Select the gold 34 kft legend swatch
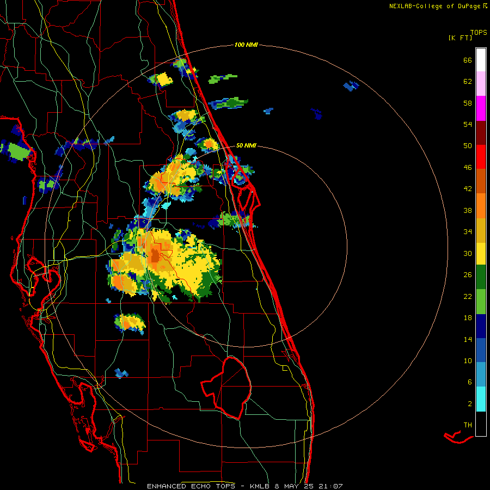 pos(481,231)
